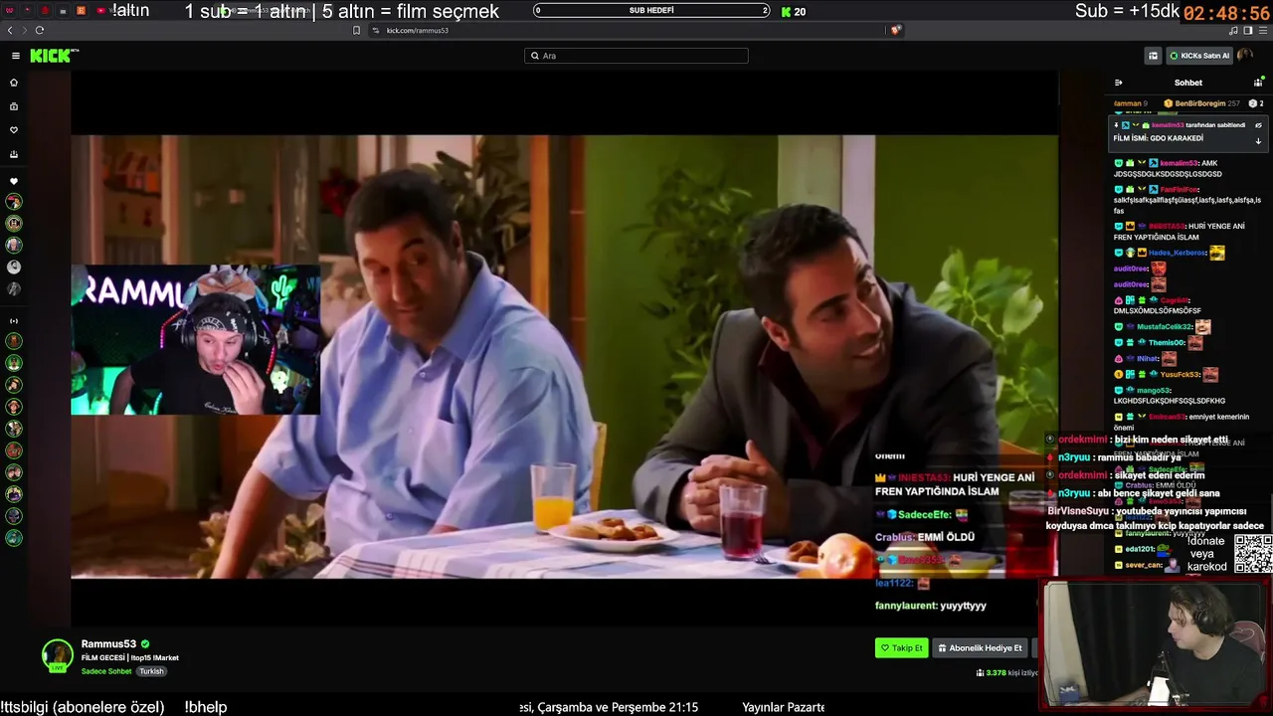Open MustafaCelik32's username in chat
Image resolution: width=1273 pixels, height=716 pixels.
pyautogui.click(x=1165, y=326)
